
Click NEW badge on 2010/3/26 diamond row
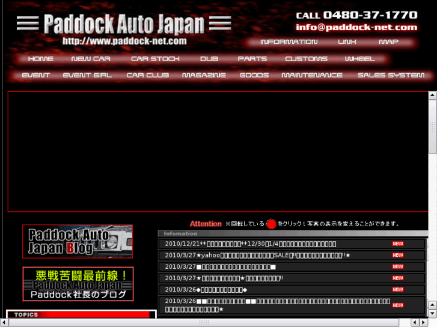point(398,289)
